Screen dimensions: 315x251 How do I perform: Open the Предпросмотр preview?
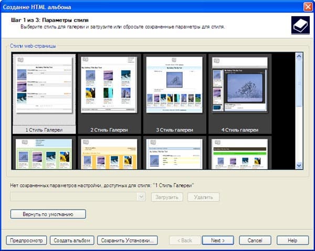(x=26, y=241)
